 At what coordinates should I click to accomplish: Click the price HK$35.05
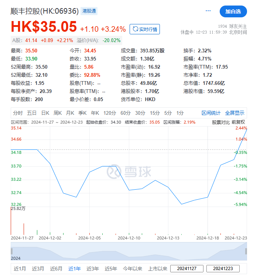[44, 27]
